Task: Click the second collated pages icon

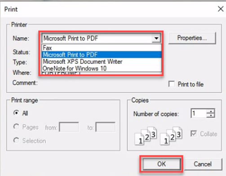Action: pos(171,136)
